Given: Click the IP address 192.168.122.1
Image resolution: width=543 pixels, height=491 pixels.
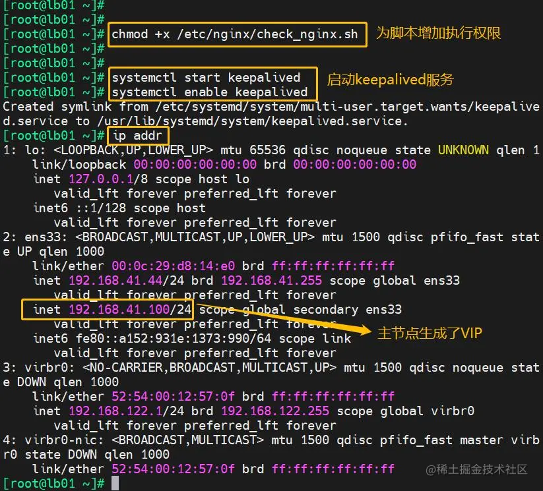Looking at the screenshot, I should tap(115, 411).
